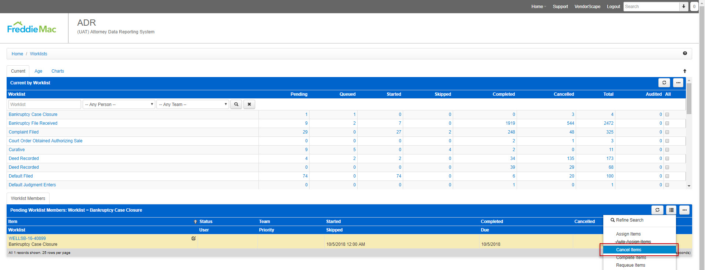Open Complaint Filed worklist link

point(23,132)
